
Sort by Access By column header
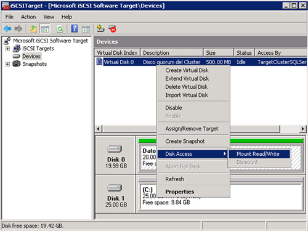tap(281, 53)
